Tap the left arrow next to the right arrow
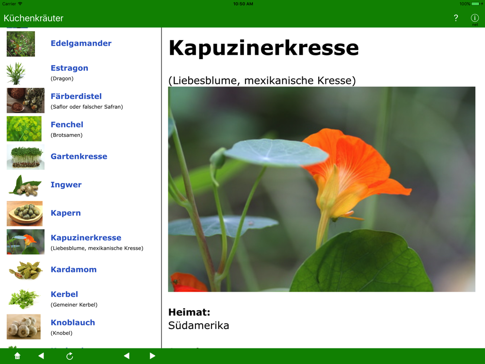Viewport: 485px width, 364px height. click(x=127, y=356)
